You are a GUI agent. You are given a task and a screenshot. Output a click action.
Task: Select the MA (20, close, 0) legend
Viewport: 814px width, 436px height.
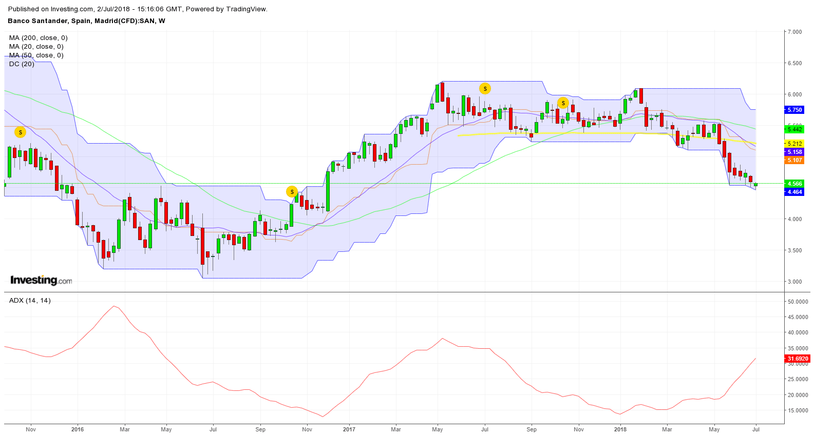tap(36, 47)
